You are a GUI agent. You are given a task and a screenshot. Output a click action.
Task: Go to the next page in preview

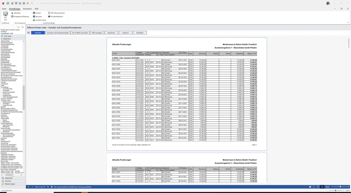pyautogui.click(x=48, y=187)
